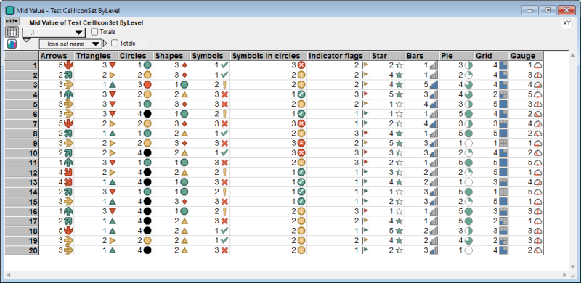Select the Star column header
The width and height of the screenshot is (581, 283).
point(387,56)
